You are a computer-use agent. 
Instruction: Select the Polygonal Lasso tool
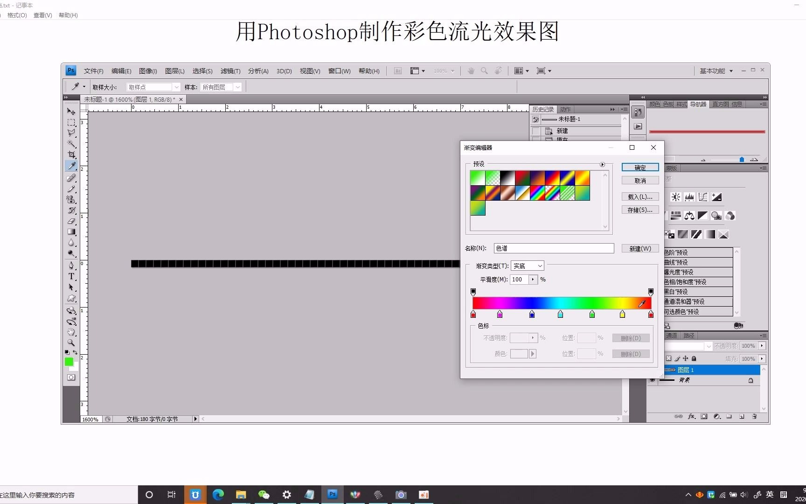(x=71, y=133)
